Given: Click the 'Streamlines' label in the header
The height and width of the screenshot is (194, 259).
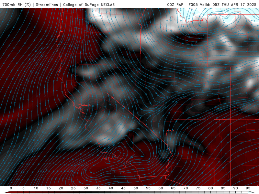Looking at the screenshot, I should click(x=47, y=5).
